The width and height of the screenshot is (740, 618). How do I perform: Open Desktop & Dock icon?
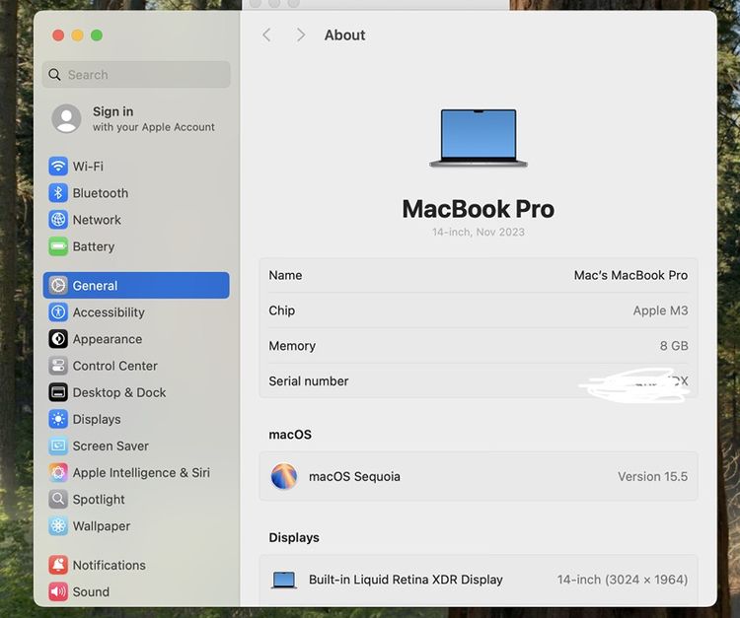click(x=58, y=392)
